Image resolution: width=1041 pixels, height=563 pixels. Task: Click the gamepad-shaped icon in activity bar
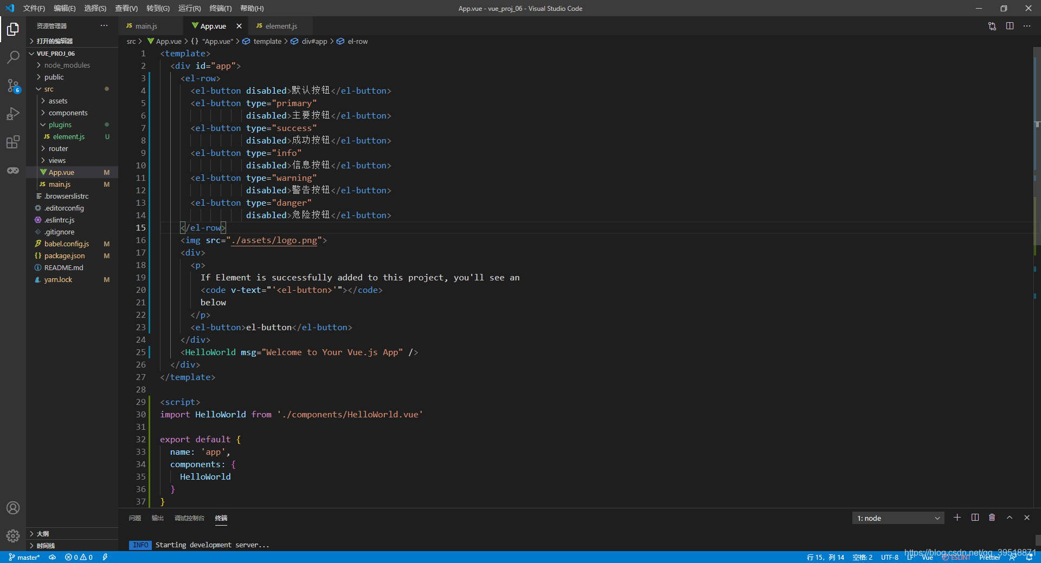(13, 170)
